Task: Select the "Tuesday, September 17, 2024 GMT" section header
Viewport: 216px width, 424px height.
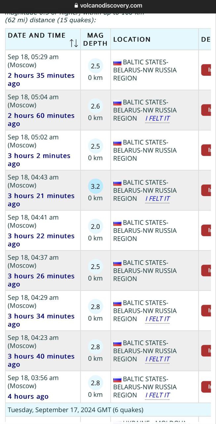Action: [76, 410]
